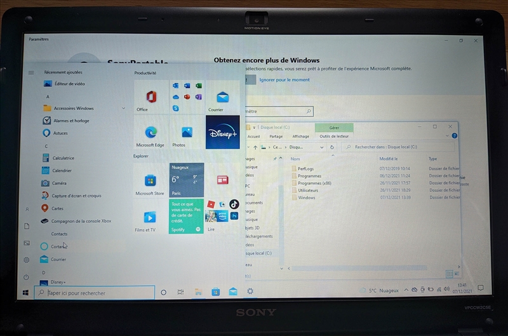Open the TikTok icon in Lire tile
508x336 pixels.
point(234,204)
